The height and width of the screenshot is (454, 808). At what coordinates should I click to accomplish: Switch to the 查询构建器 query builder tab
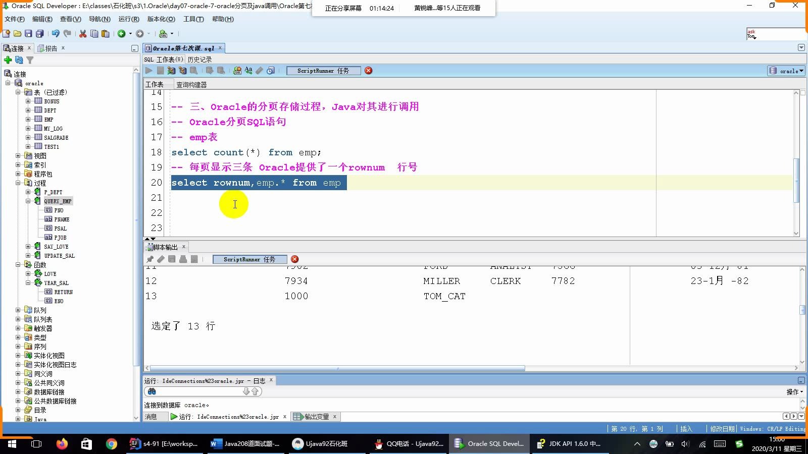click(191, 85)
